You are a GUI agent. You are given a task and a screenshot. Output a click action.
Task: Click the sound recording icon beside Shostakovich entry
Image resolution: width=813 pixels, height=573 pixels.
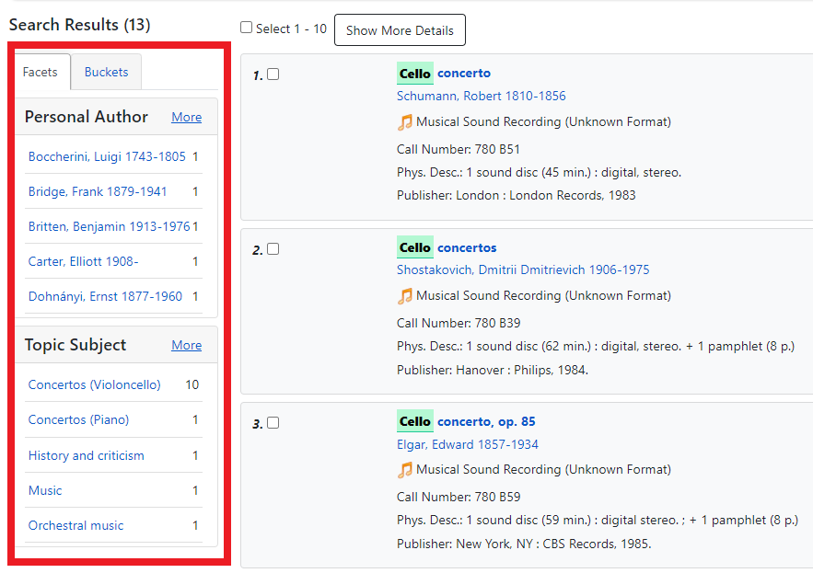click(x=405, y=295)
